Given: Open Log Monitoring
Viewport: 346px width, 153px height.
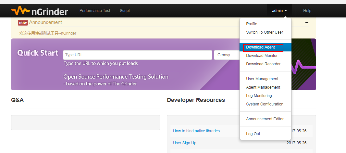Looking at the screenshot, I should pos(266,96).
